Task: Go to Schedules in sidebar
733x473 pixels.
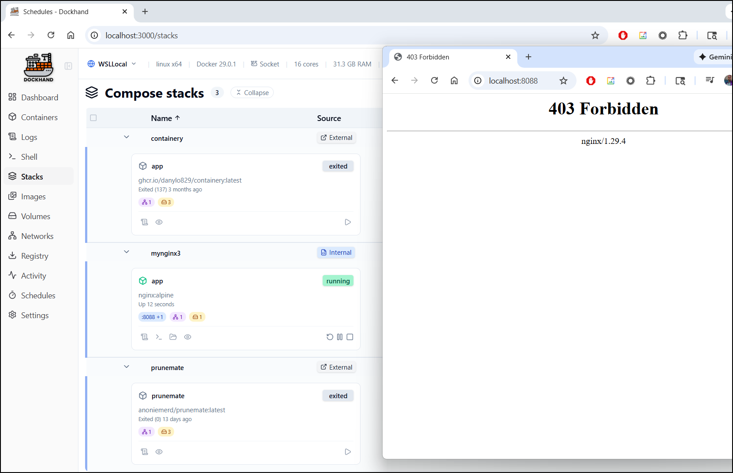Action: pyautogui.click(x=38, y=296)
